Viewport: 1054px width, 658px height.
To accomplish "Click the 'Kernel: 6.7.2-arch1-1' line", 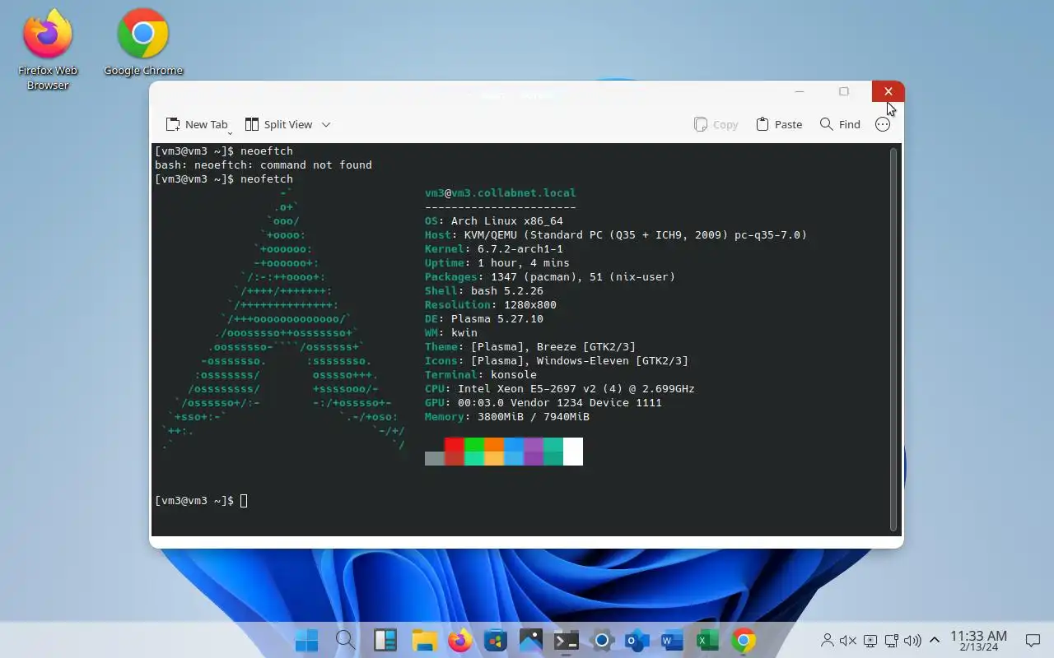I will 494,249.
